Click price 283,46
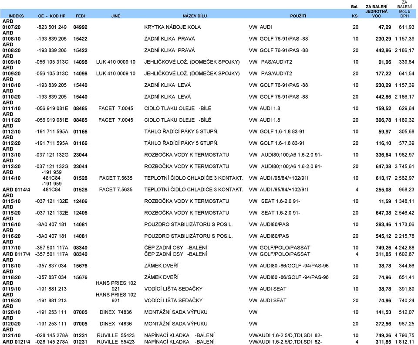The height and width of the screenshot is (345, 418). 383,225
